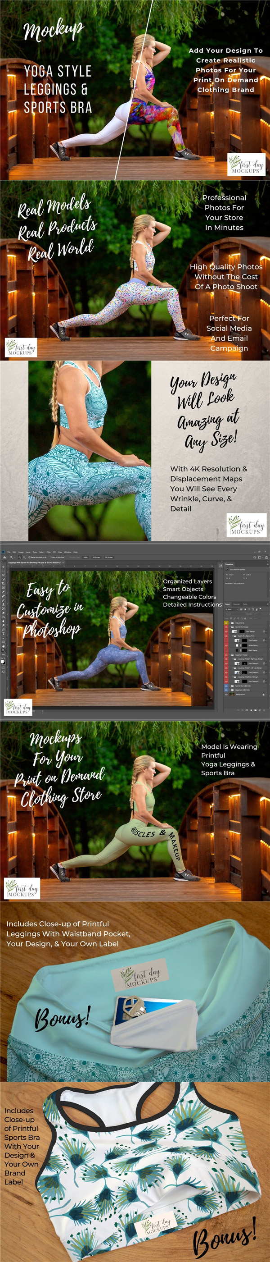270x1262 pixels.
Task: Select the Background layer thumbnail
Action: coord(232,694)
